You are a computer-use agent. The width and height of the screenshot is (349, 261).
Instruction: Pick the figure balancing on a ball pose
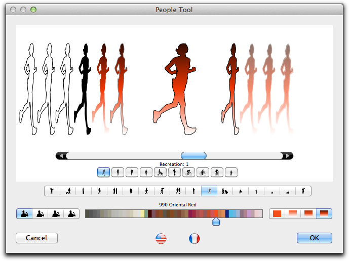coord(174,172)
